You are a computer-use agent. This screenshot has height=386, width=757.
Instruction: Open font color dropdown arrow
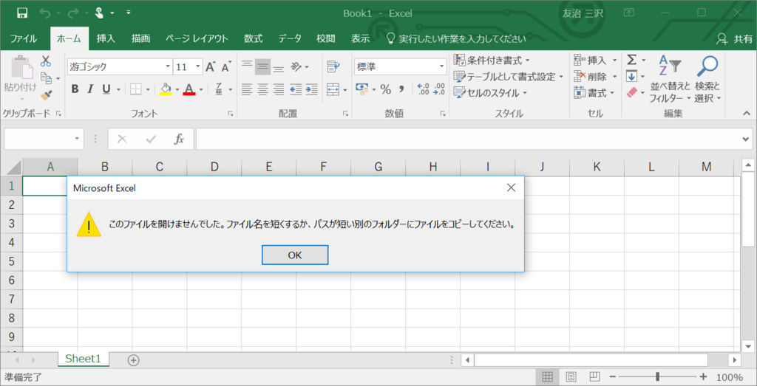pos(201,89)
